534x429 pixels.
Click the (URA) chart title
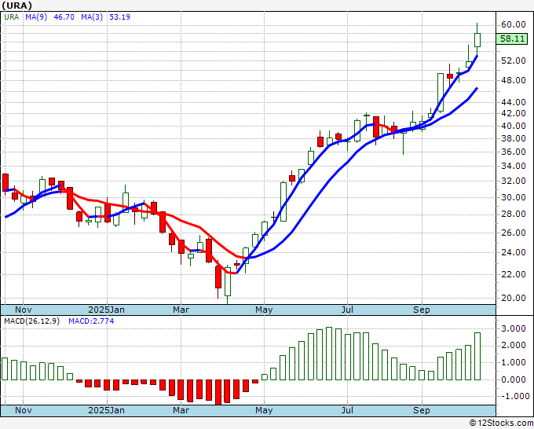[x=16, y=5]
